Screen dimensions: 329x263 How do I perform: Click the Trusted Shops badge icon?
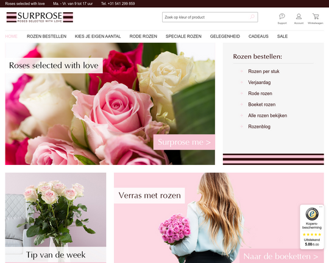(x=312, y=214)
